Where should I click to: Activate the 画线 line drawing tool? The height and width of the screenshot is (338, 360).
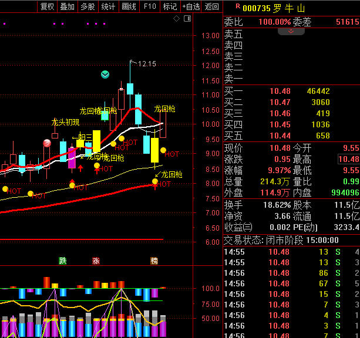129,6
